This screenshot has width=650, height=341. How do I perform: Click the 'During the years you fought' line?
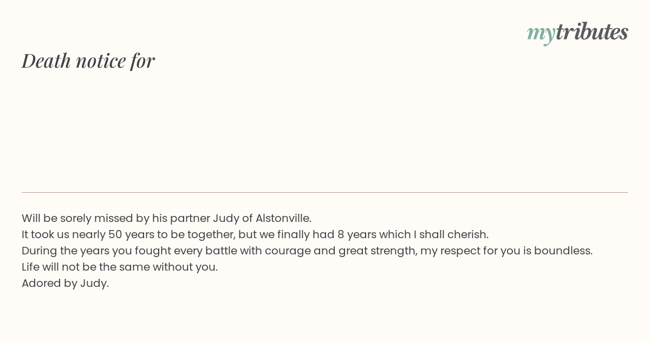click(307, 251)
